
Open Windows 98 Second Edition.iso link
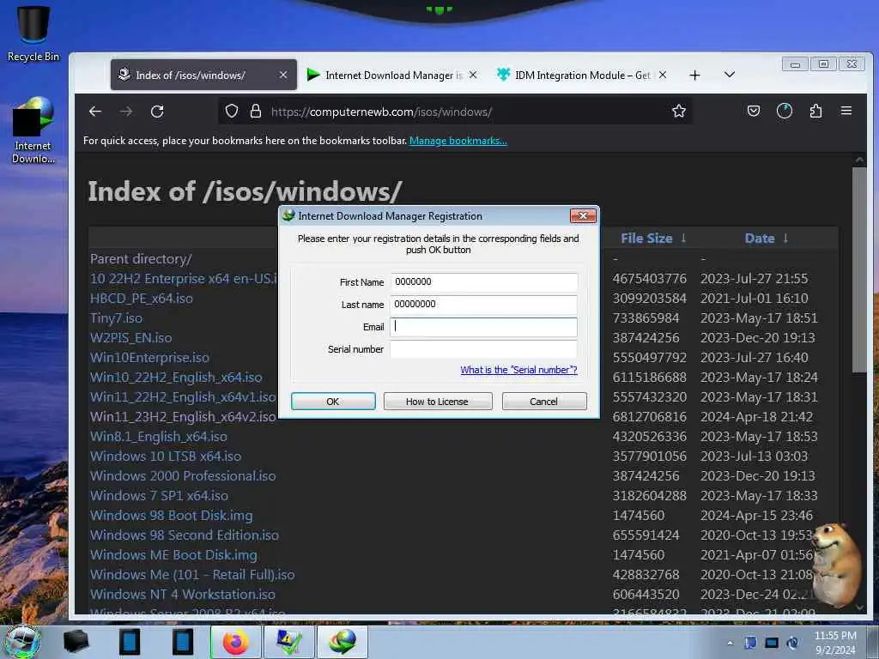185,535
